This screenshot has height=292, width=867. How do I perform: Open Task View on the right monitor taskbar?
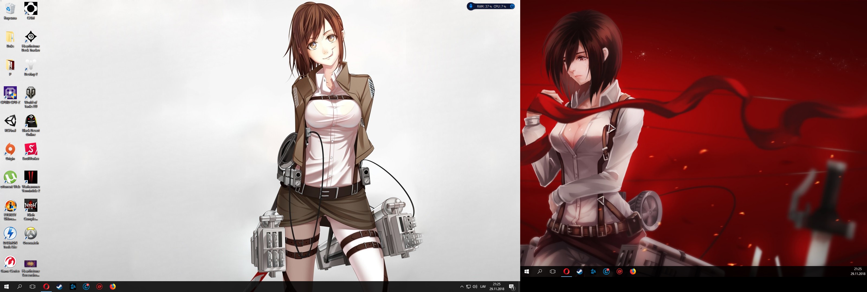[553, 271]
